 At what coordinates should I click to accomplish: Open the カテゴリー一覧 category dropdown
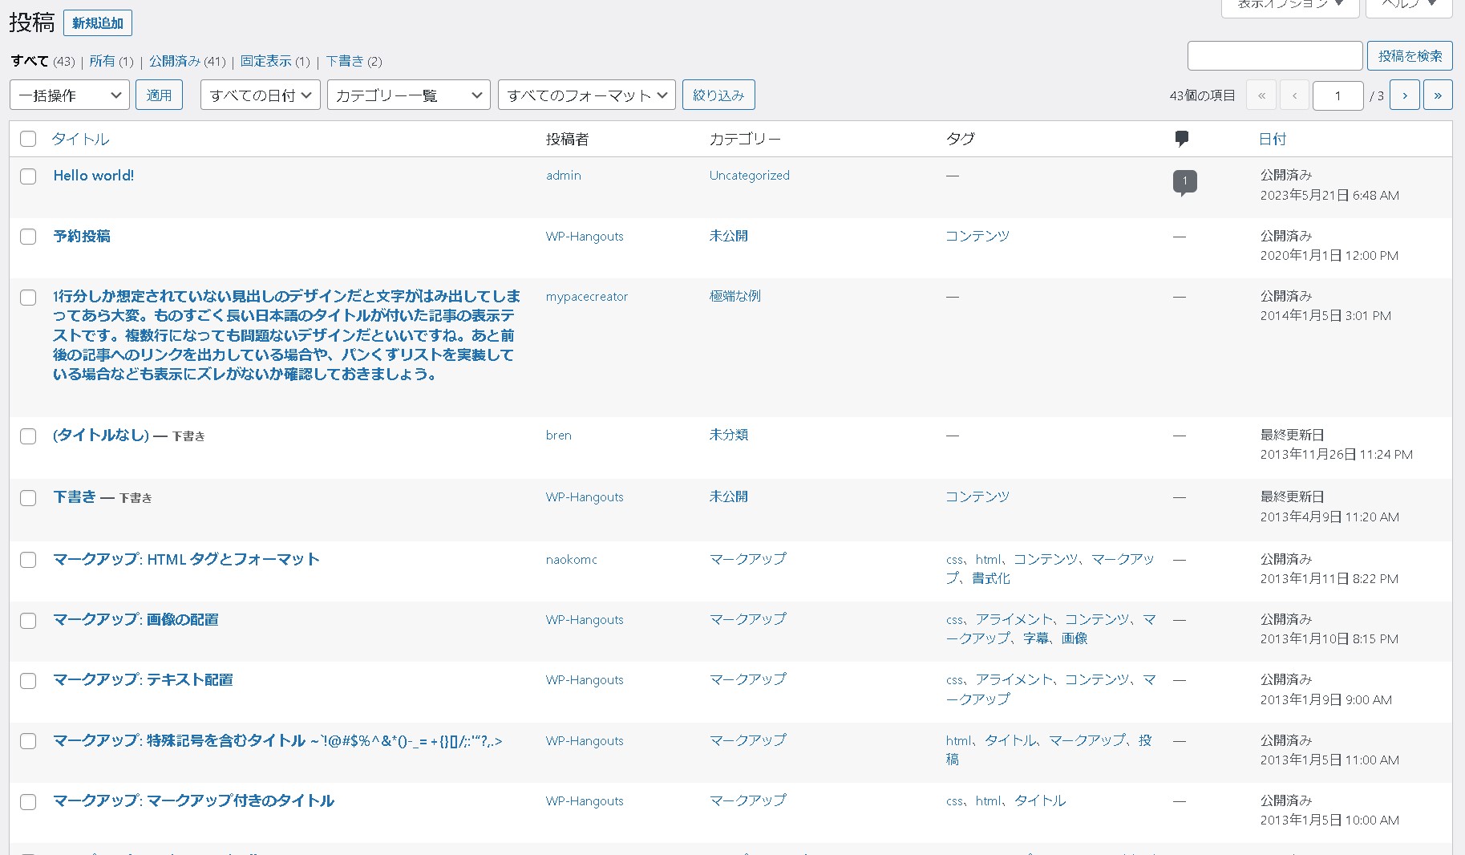(407, 95)
